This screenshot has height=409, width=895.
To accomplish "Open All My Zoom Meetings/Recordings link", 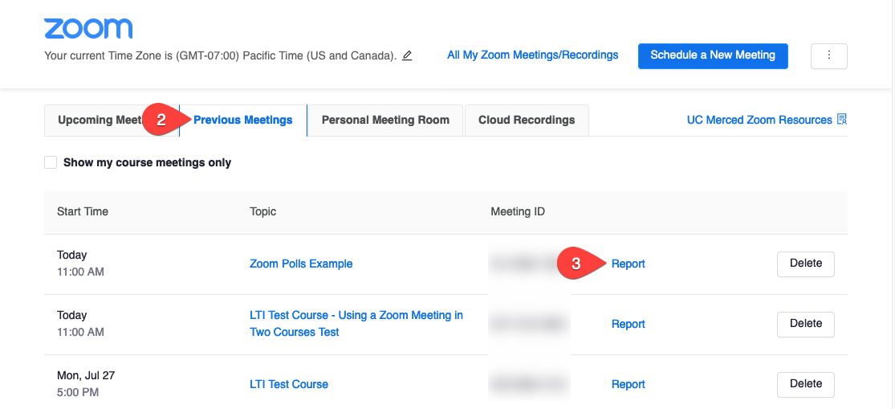I will pyautogui.click(x=532, y=55).
